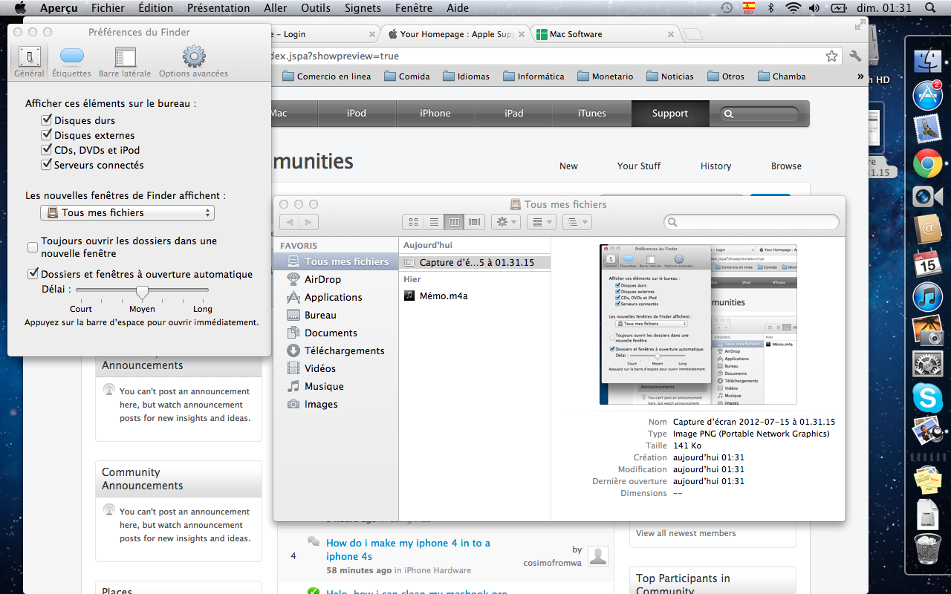Select AirDrop in the Finder sidebar
Image resolution: width=951 pixels, height=594 pixels.
point(336,279)
